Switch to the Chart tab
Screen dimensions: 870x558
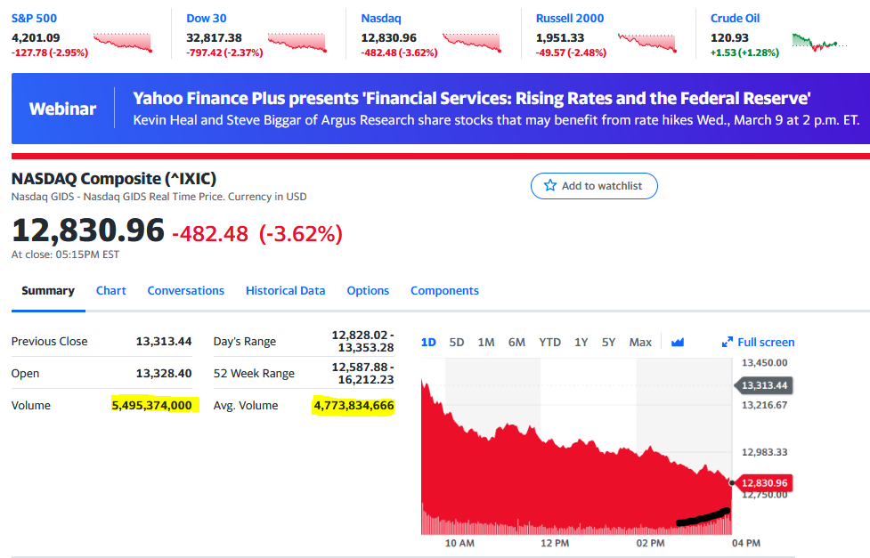point(111,291)
